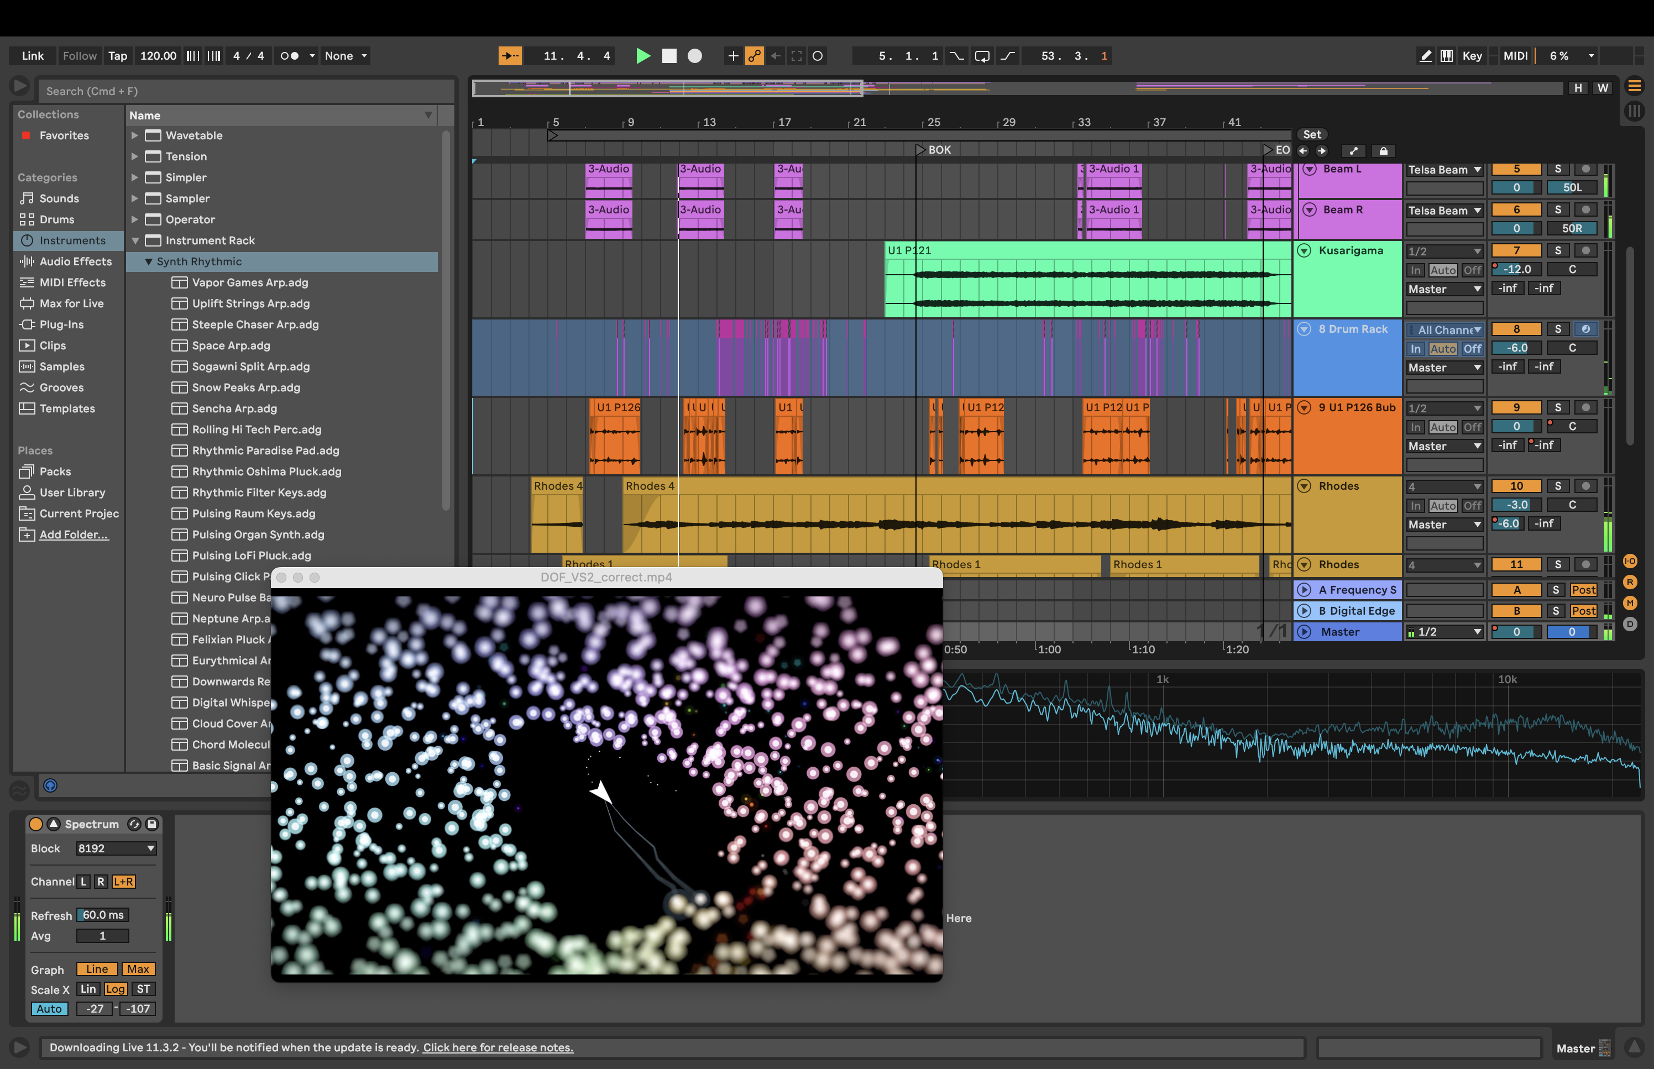Solo the Kusarigama track
Image resolution: width=1654 pixels, height=1069 pixels.
tap(1557, 250)
